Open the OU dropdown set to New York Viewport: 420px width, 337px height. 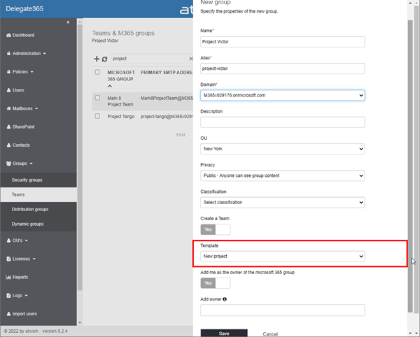coord(282,149)
